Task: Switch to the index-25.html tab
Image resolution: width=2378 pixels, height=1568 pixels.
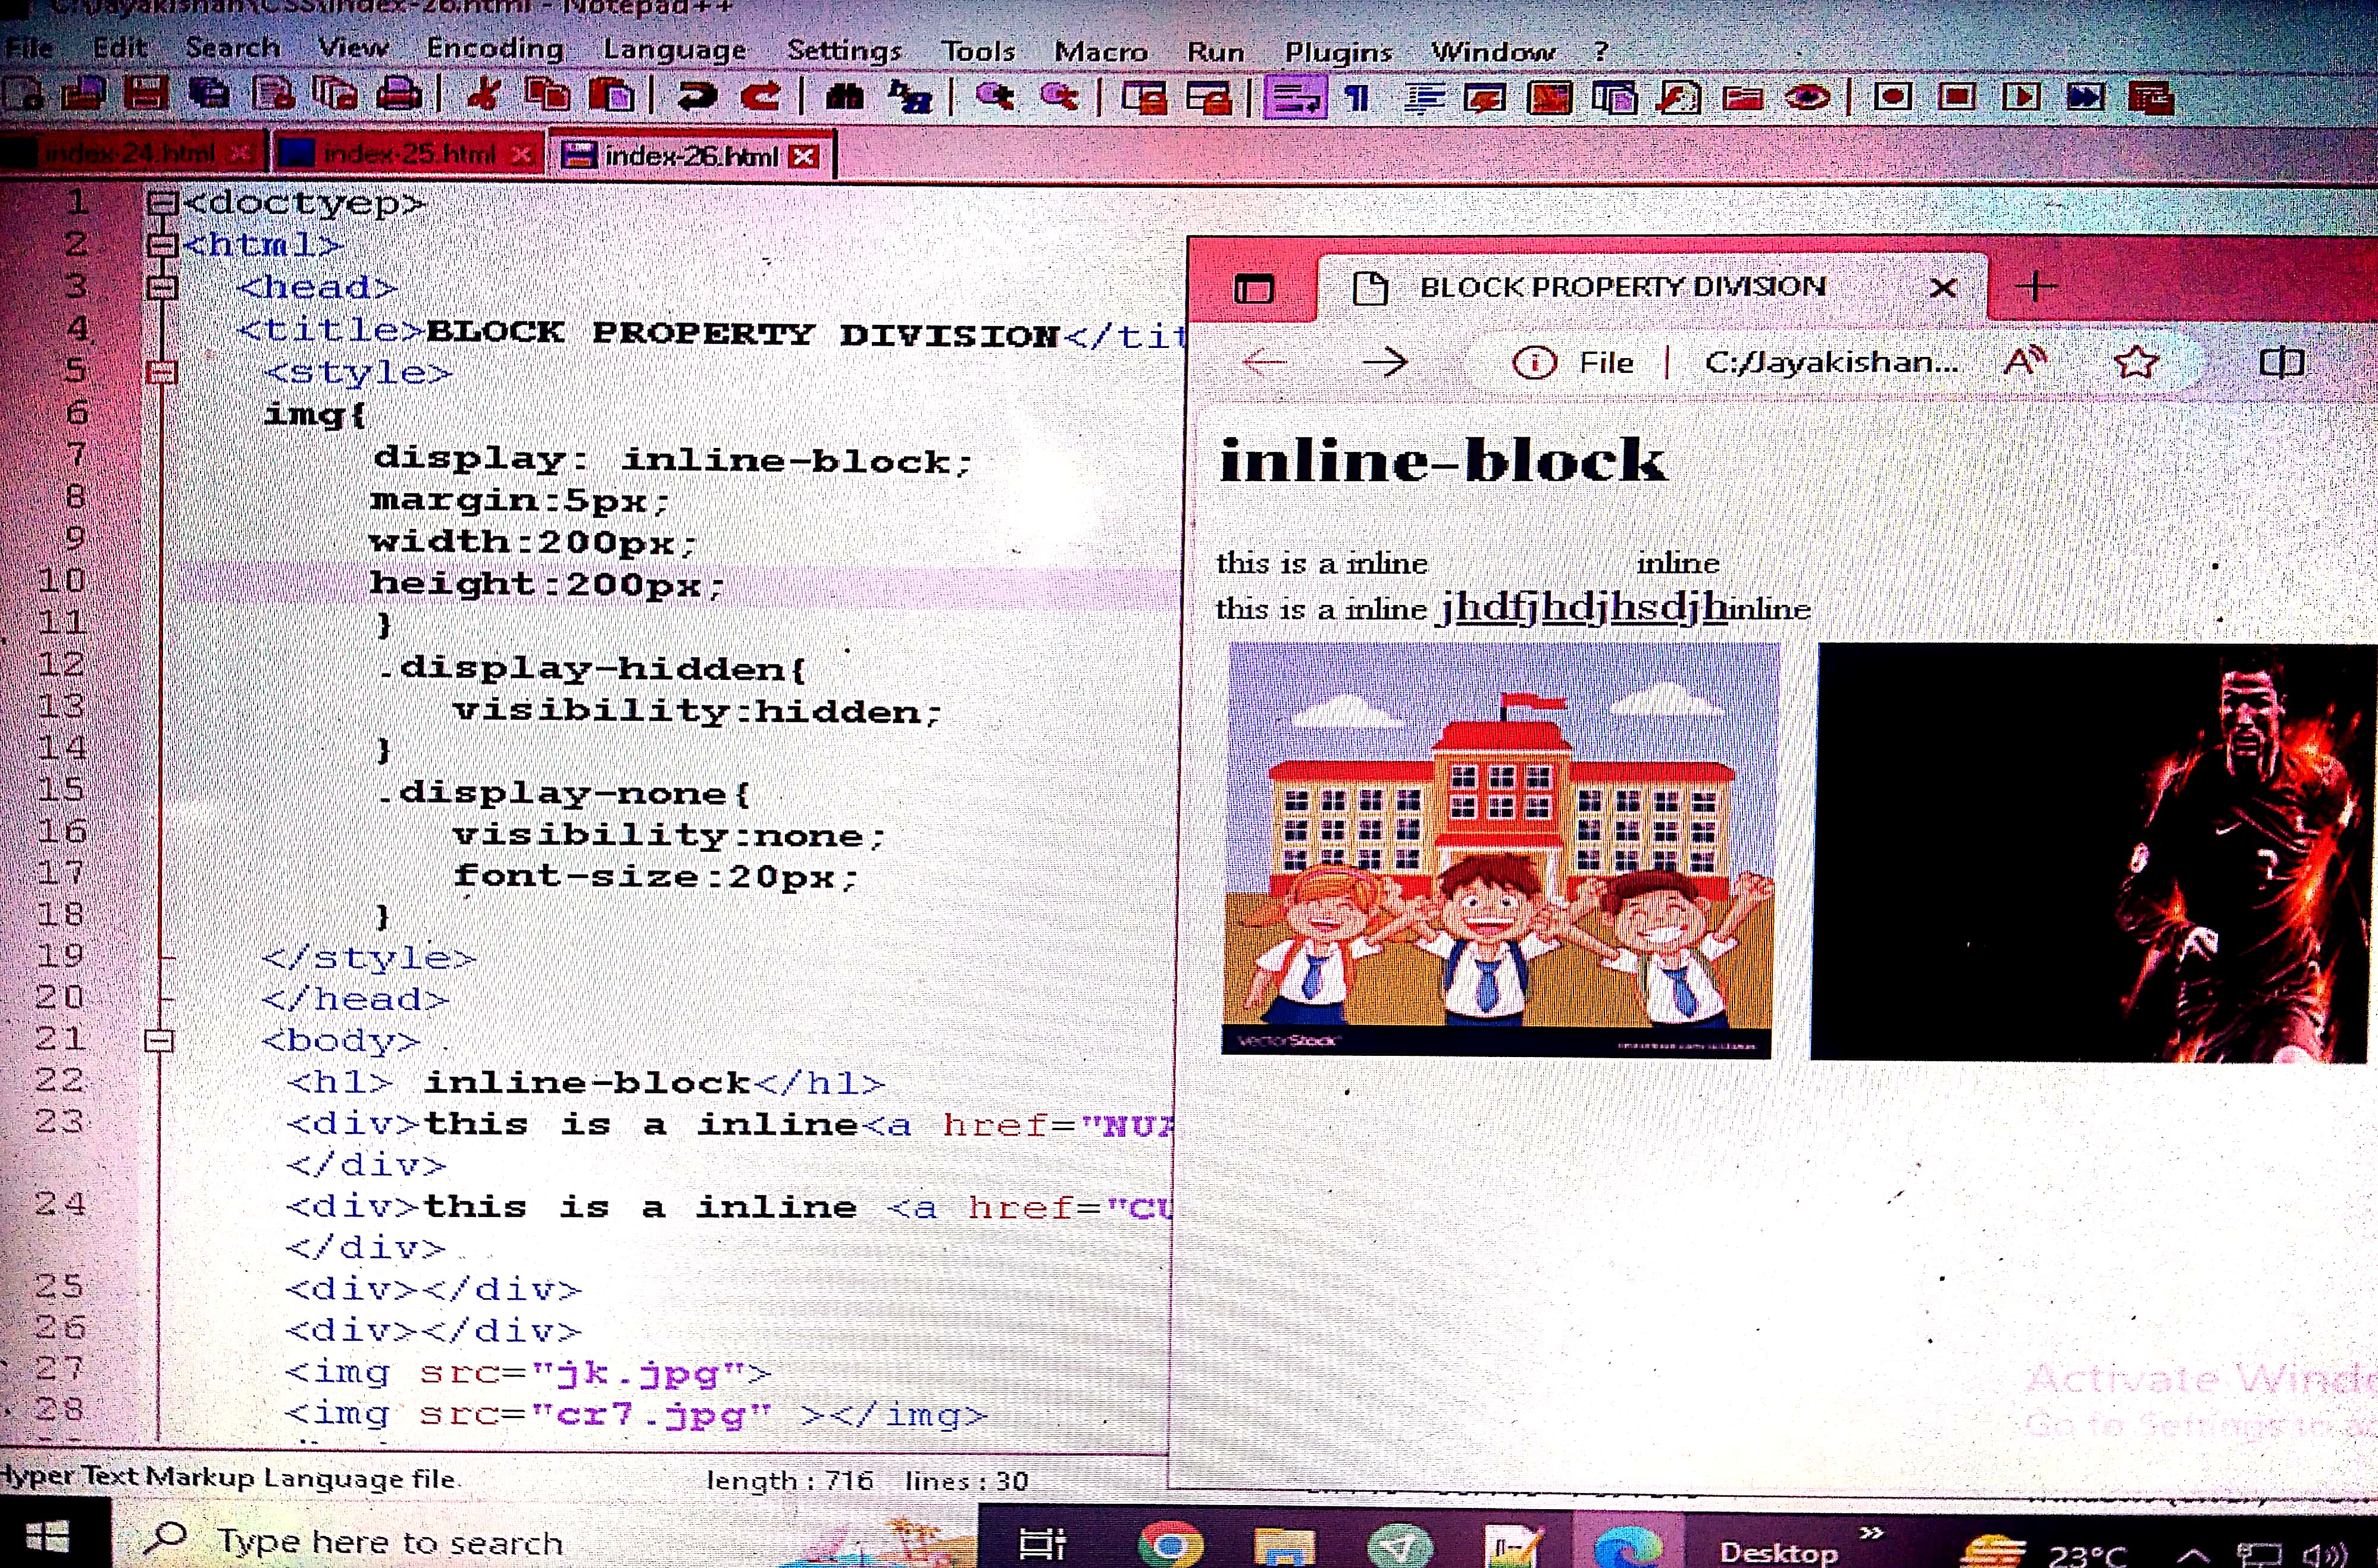Action: pos(408,154)
